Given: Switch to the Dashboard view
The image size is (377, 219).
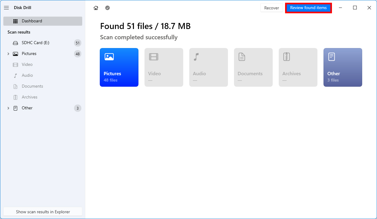Looking at the screenshot, I should point(32,21).
